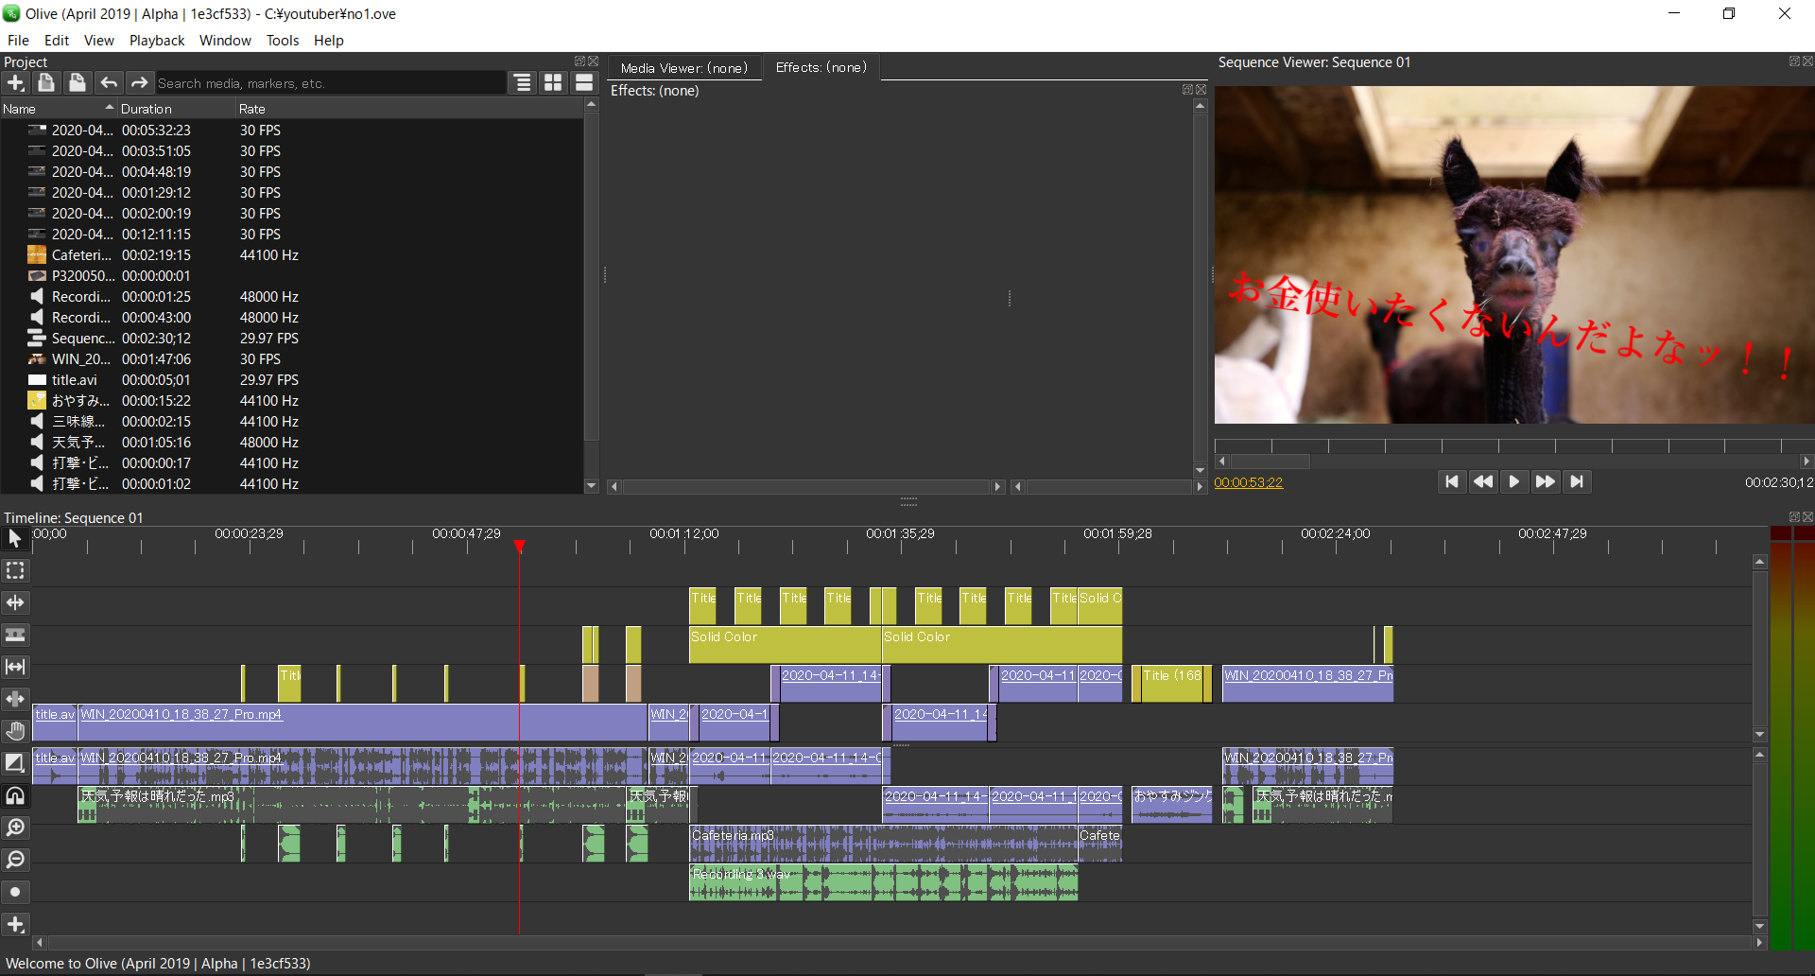Open the Playback menu
Viewport: 1815px width, 976px height.
[x=157, y=41]
